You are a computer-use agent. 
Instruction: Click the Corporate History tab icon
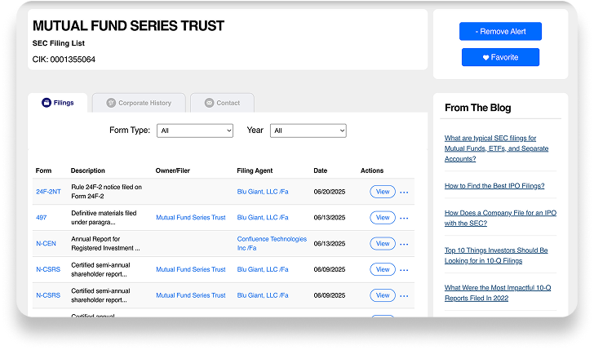coord(111,103)
